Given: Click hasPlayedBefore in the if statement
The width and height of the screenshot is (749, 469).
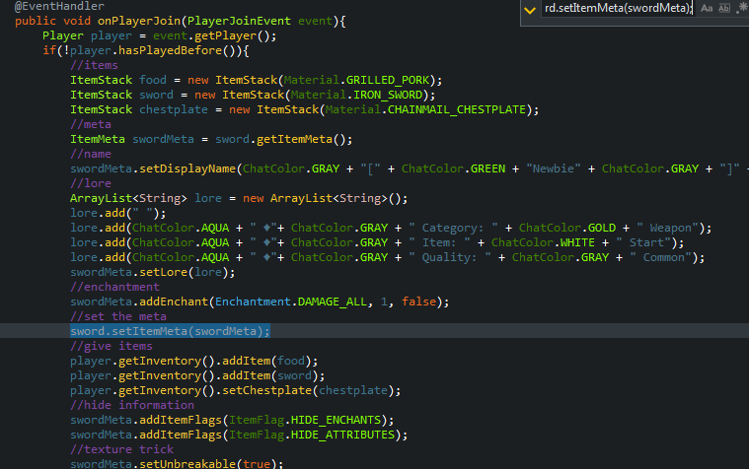Looking at the screenshot, I should point(170,50).
